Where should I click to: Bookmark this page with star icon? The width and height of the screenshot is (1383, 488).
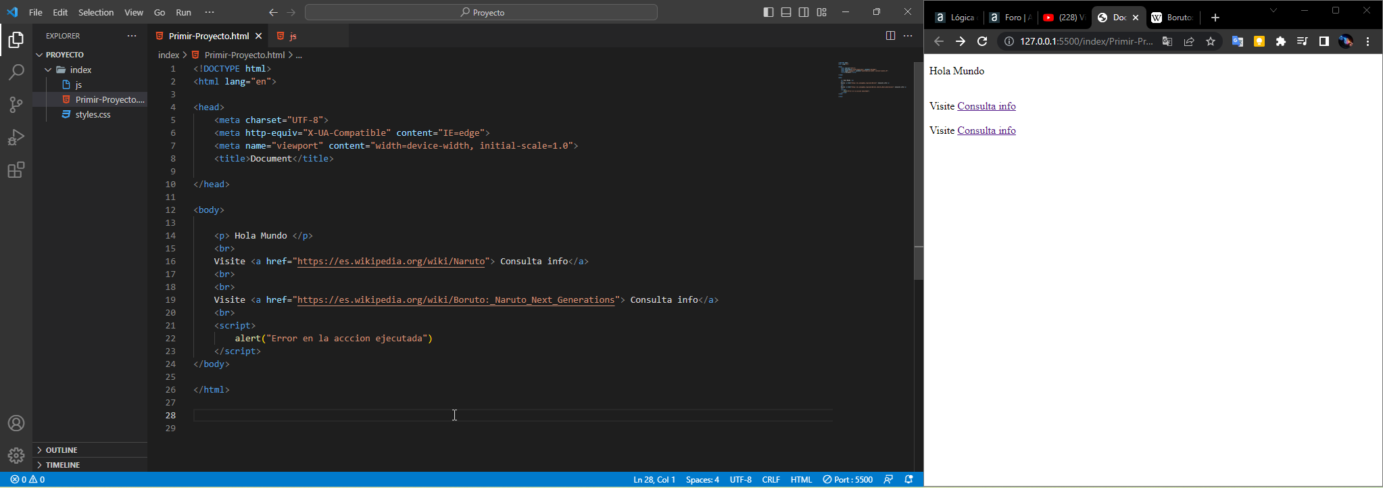(x=1211, y=42)
